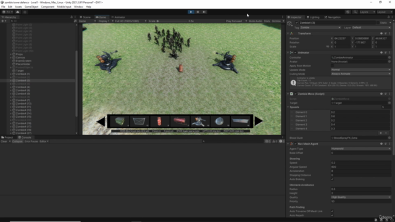Toggle the console Collapse button

tap(17, 141)
